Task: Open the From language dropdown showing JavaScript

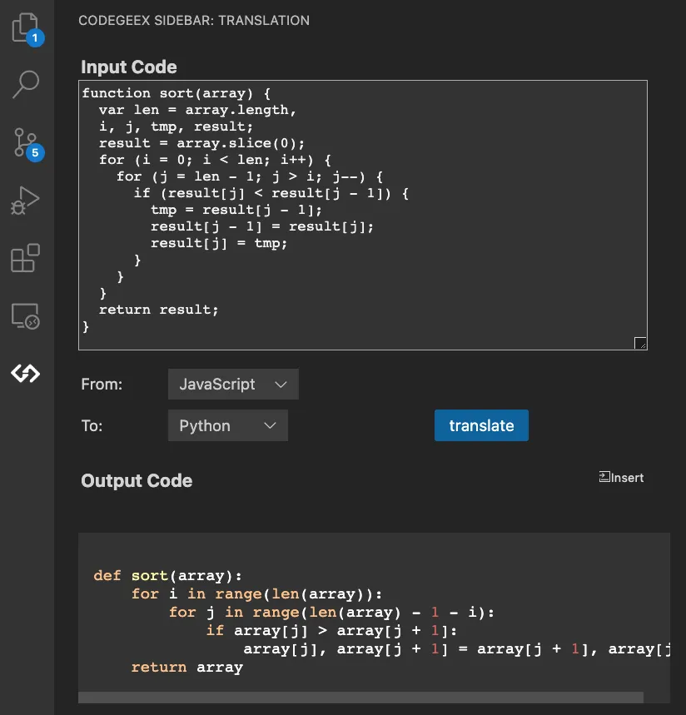Action: (233, 384)
